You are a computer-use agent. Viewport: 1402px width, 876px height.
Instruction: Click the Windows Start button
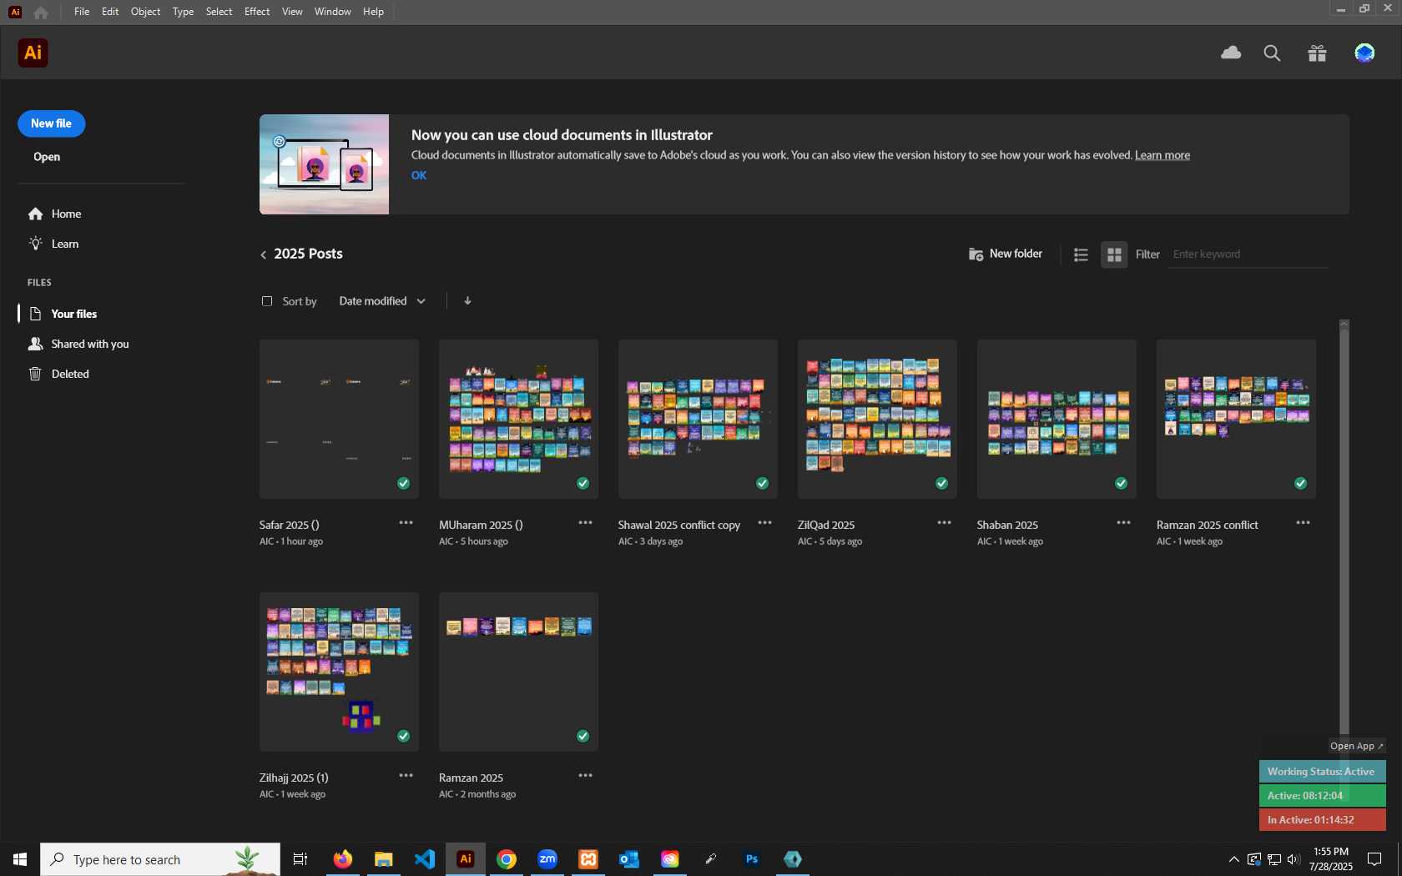pos(20,859)
